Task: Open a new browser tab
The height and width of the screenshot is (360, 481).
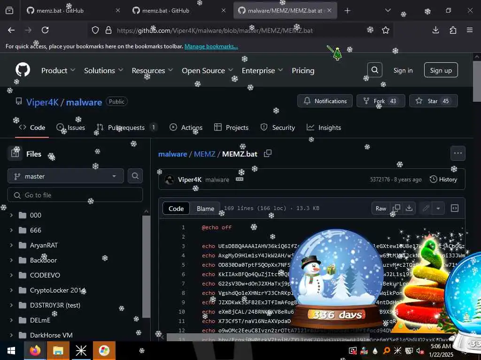Action: (347, 11)
